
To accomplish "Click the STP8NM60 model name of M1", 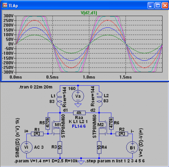I will (x=63, y=126).
